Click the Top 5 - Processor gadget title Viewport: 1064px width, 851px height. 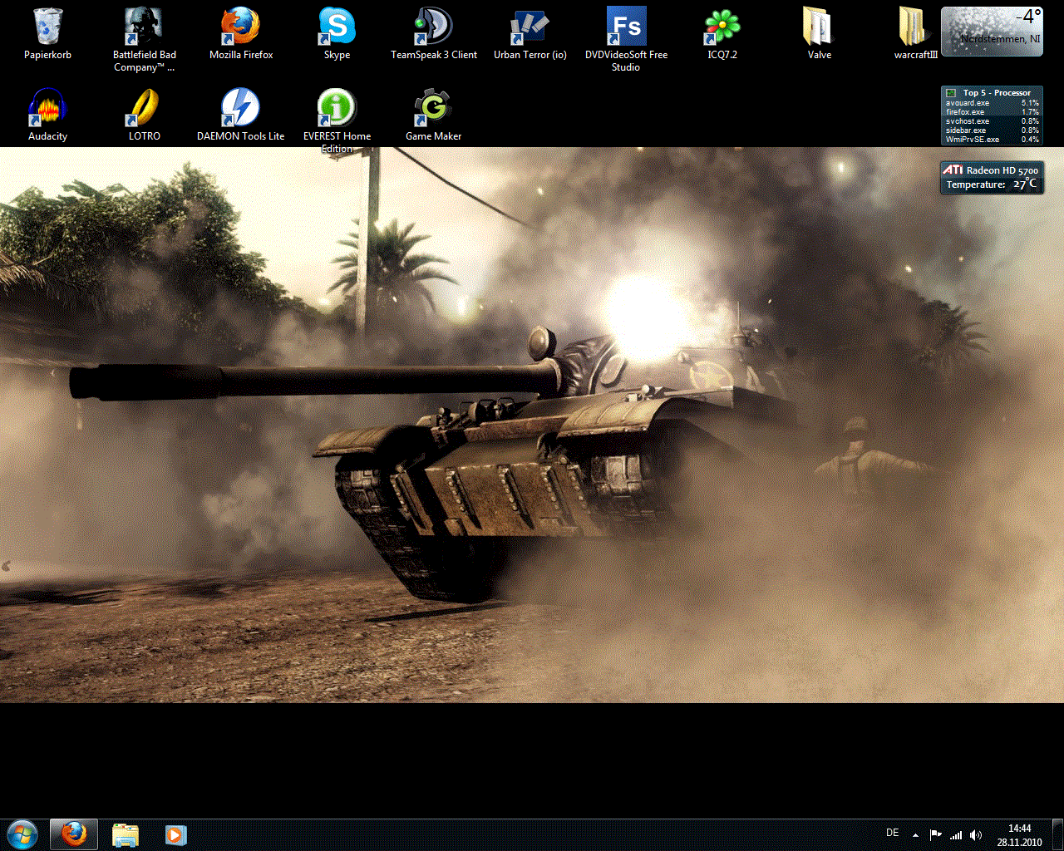[997, 93]
